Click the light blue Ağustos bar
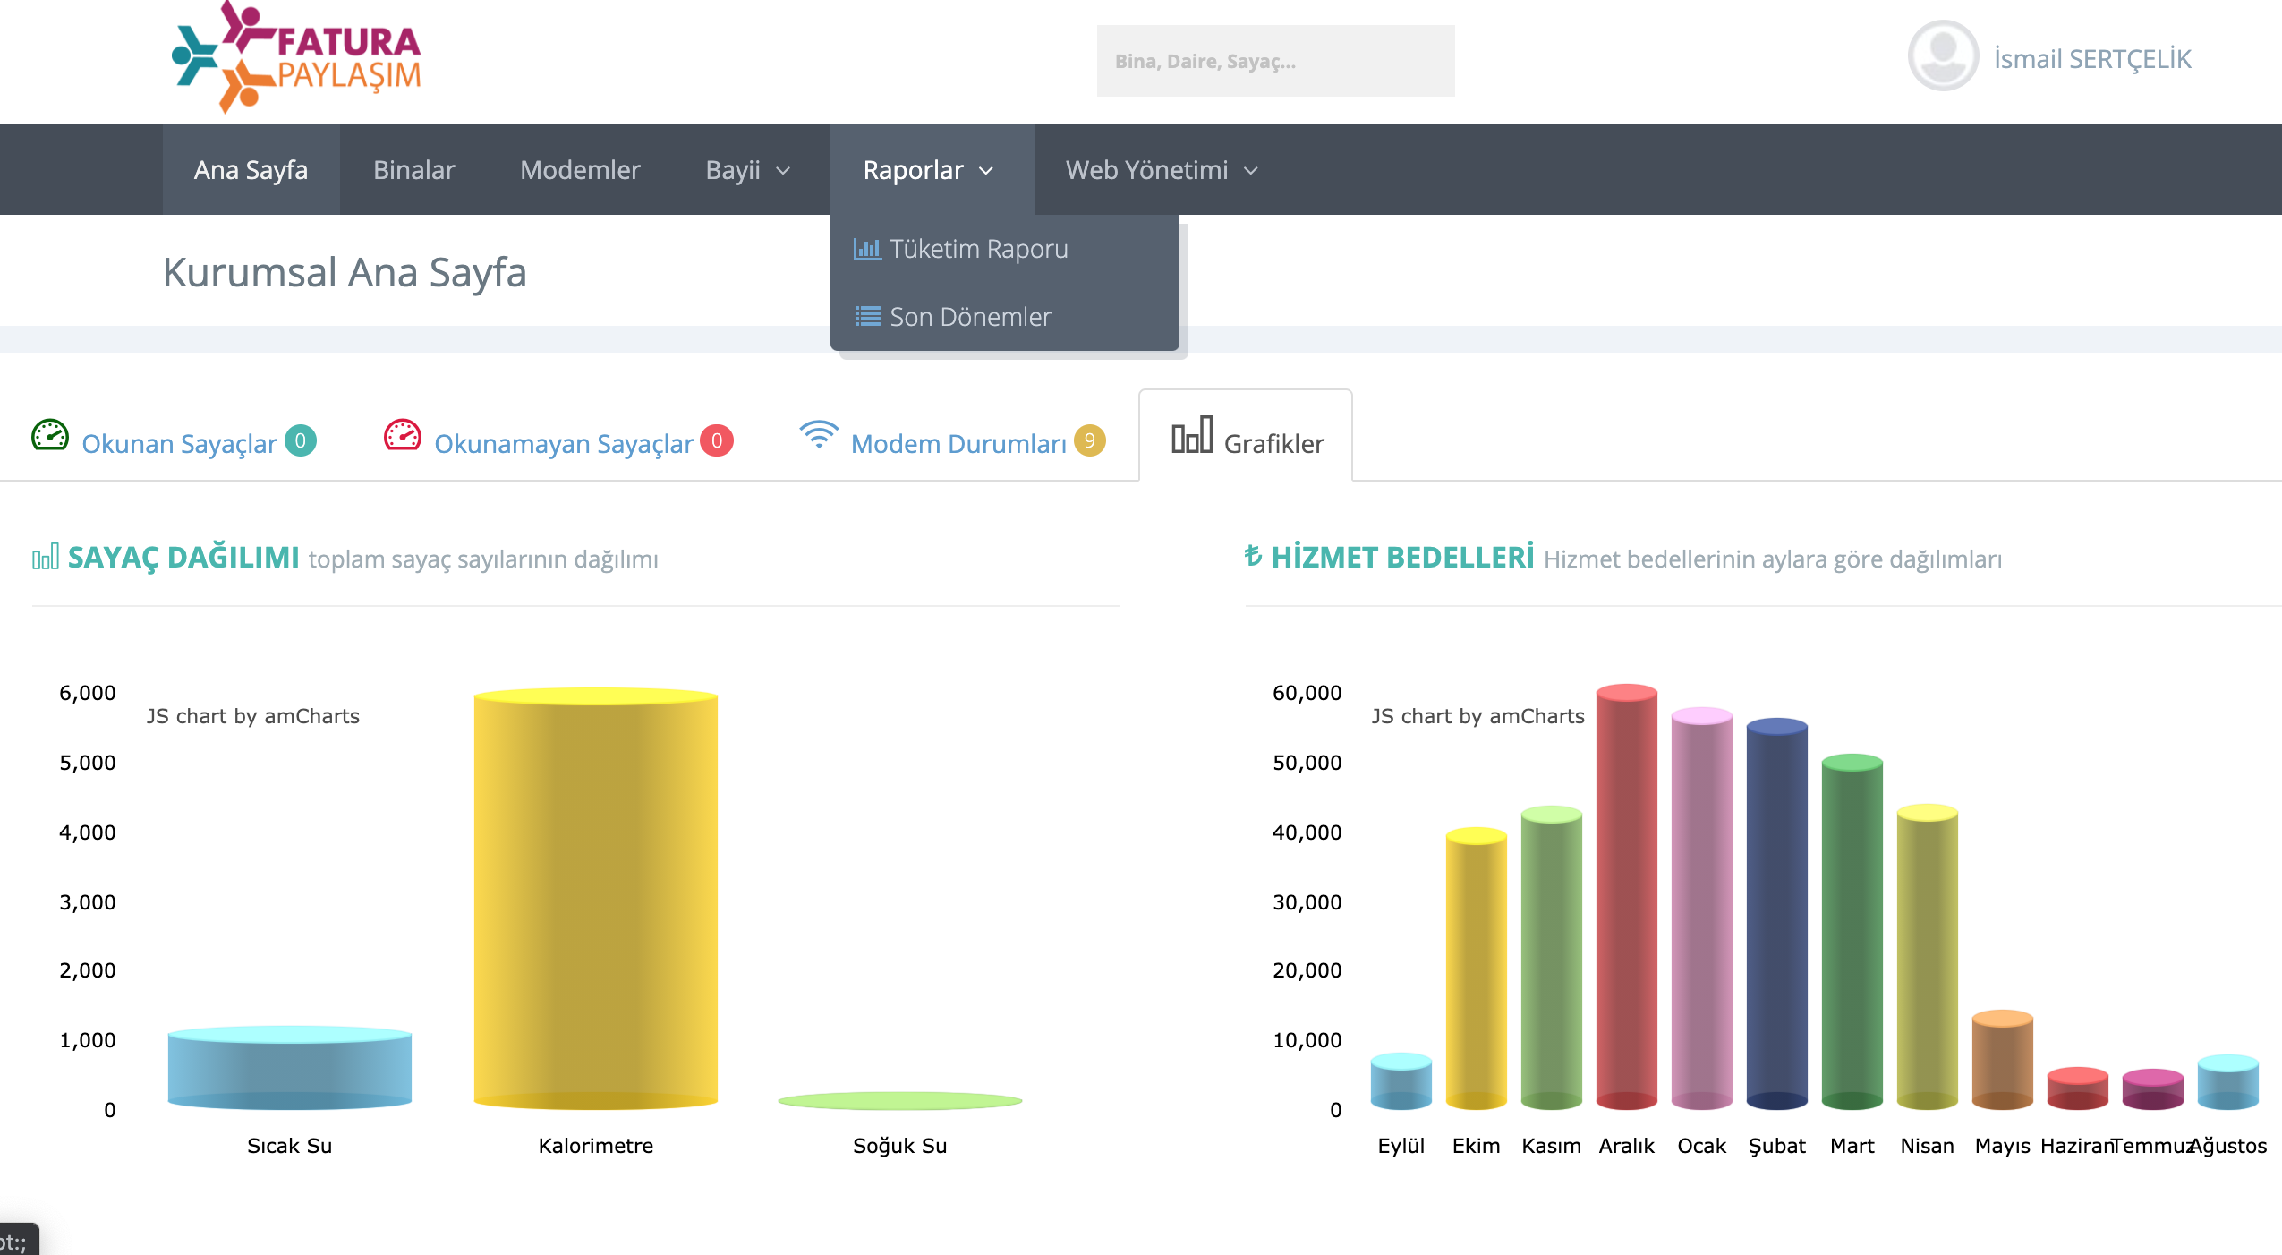Viewport: 2282px width, 1255px height. (x=2228, y=1083)
